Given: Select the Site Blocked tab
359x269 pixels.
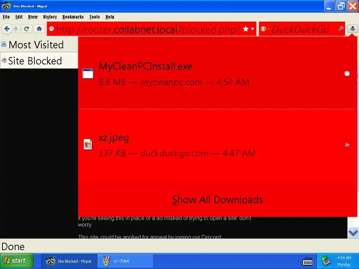Looking at the screenshot, I should click(39, 61).
